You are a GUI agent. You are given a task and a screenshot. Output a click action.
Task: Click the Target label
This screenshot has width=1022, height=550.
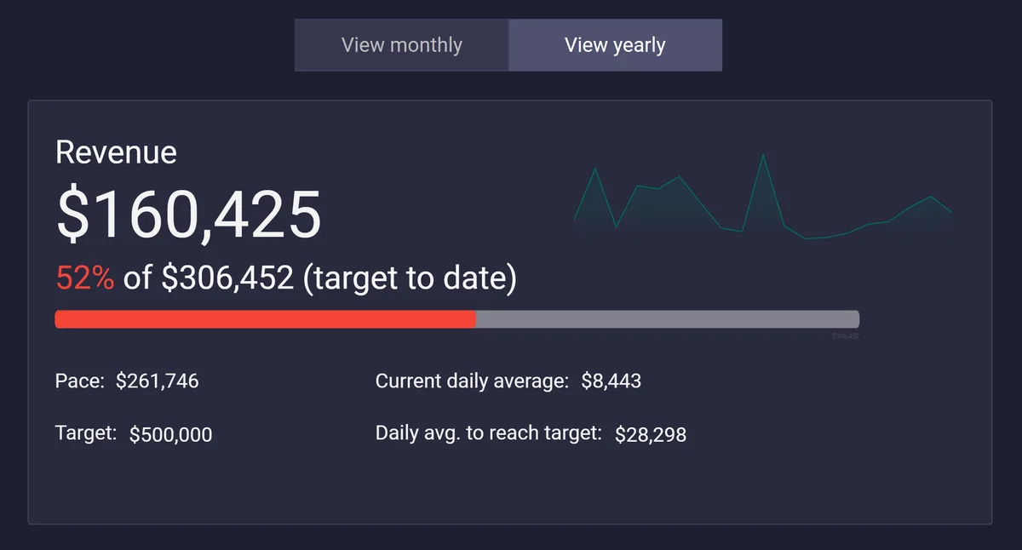tap(85, 433)
